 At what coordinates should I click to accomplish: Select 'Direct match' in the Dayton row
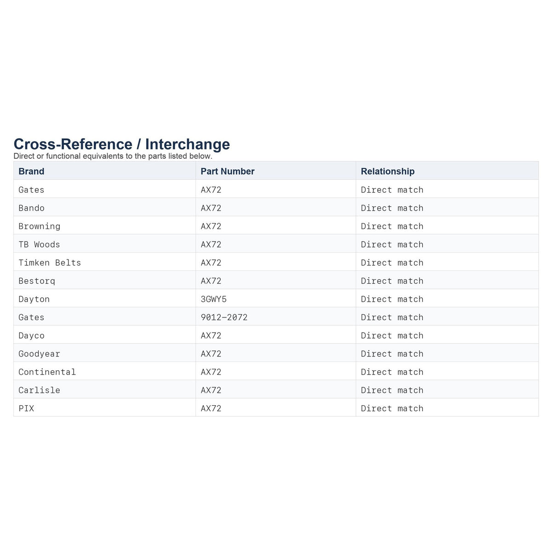point(392,299)
